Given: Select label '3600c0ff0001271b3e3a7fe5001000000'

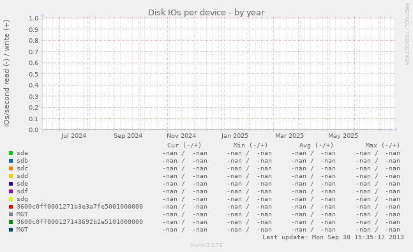Looking at the screenshot, I should 80,207.
